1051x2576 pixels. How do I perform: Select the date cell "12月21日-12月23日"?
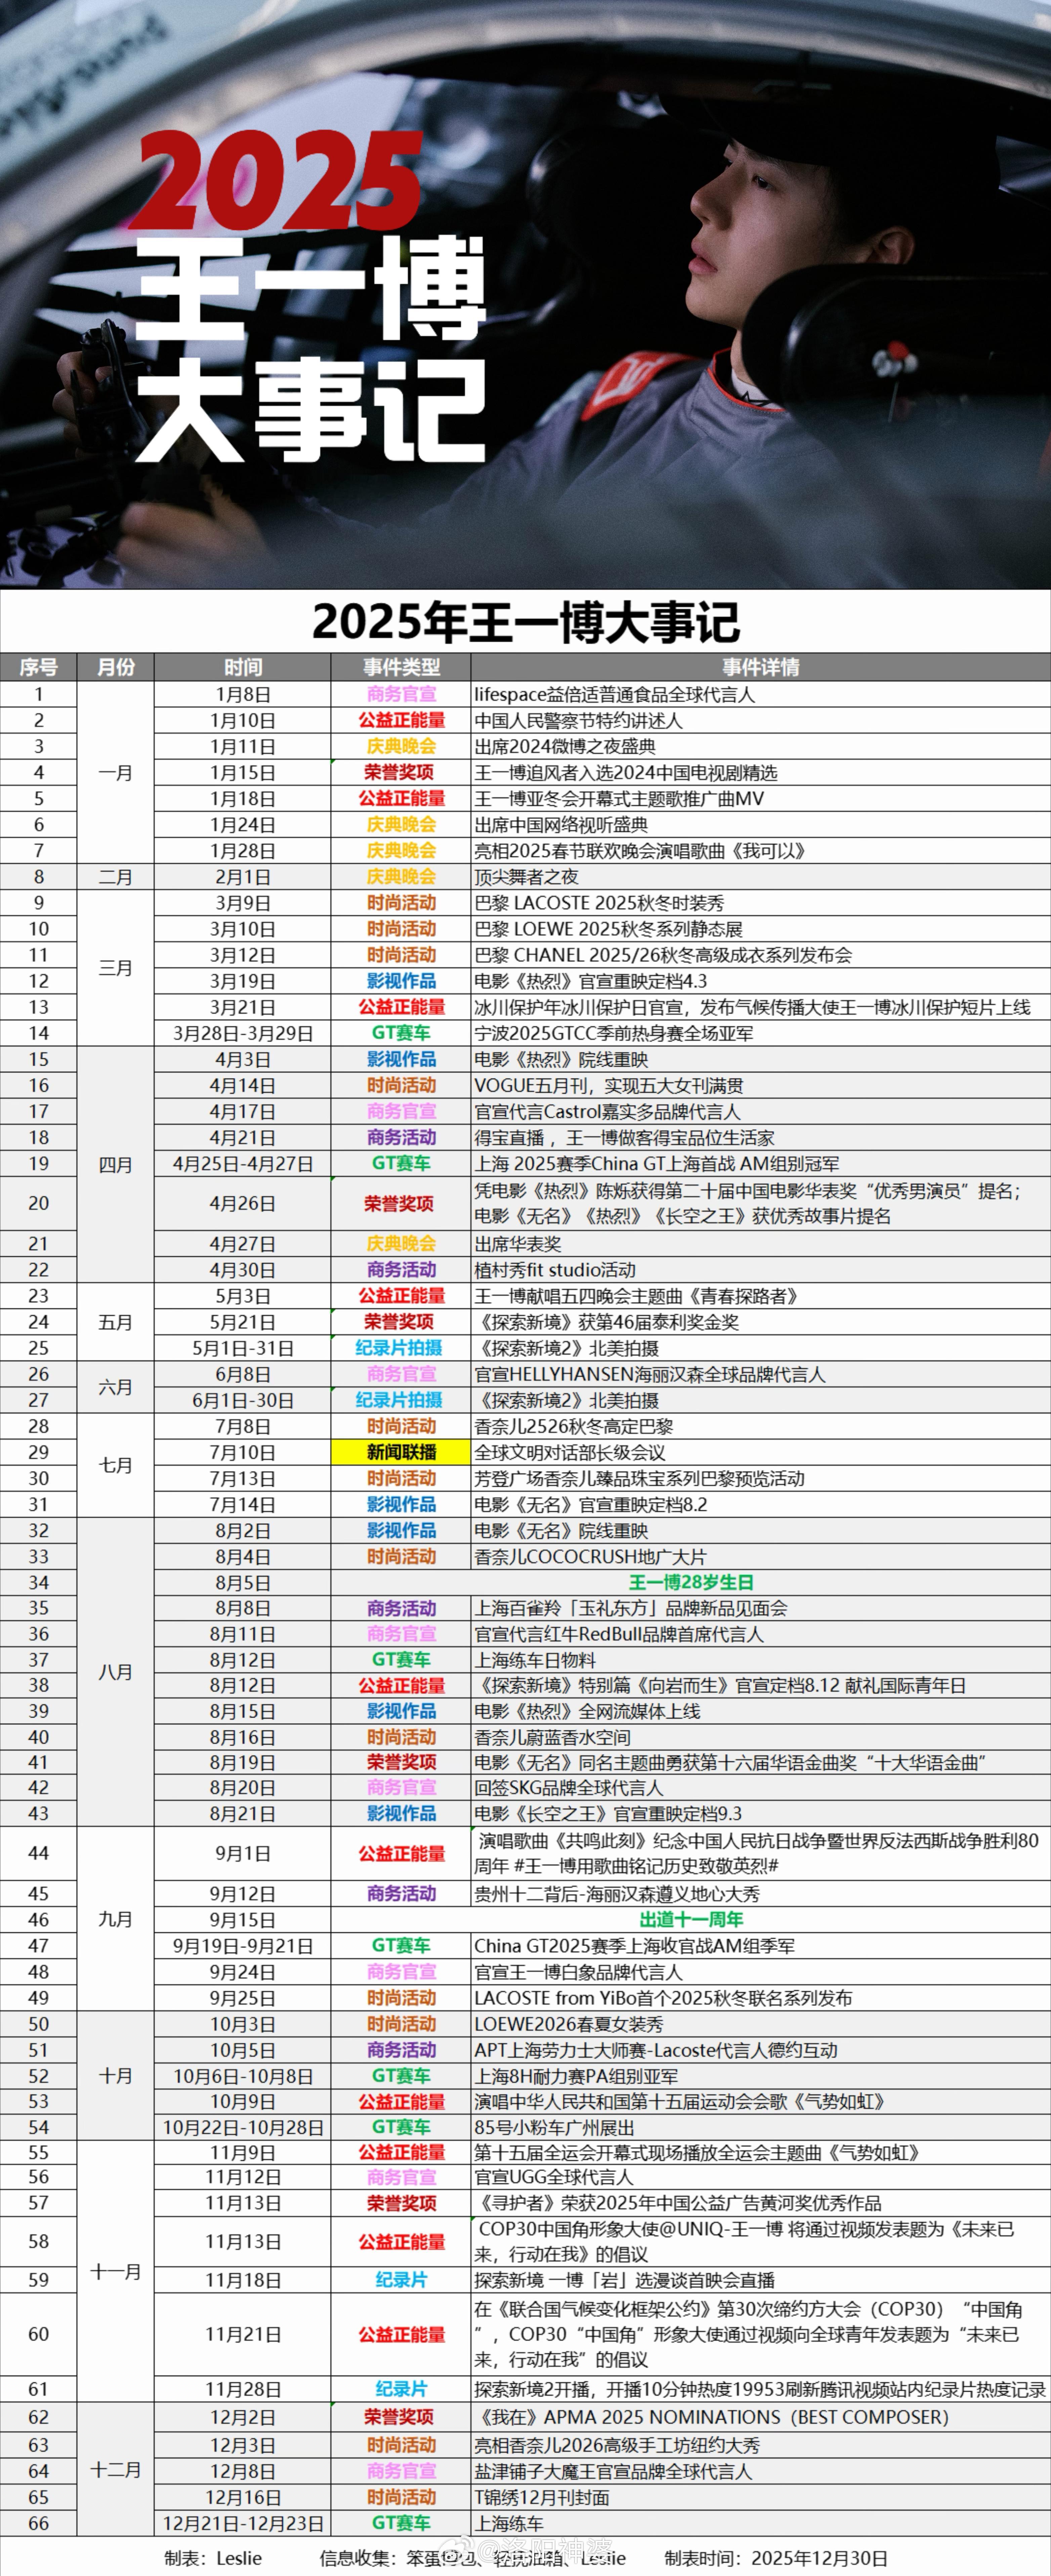pos(243,2523)
